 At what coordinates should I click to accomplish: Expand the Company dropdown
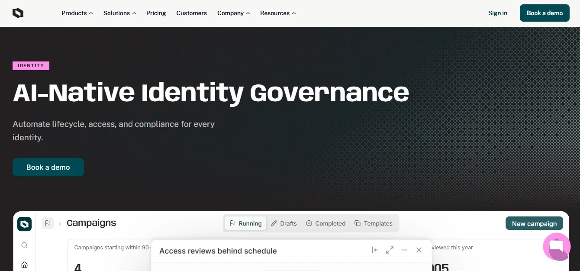(x=233, y=13)
